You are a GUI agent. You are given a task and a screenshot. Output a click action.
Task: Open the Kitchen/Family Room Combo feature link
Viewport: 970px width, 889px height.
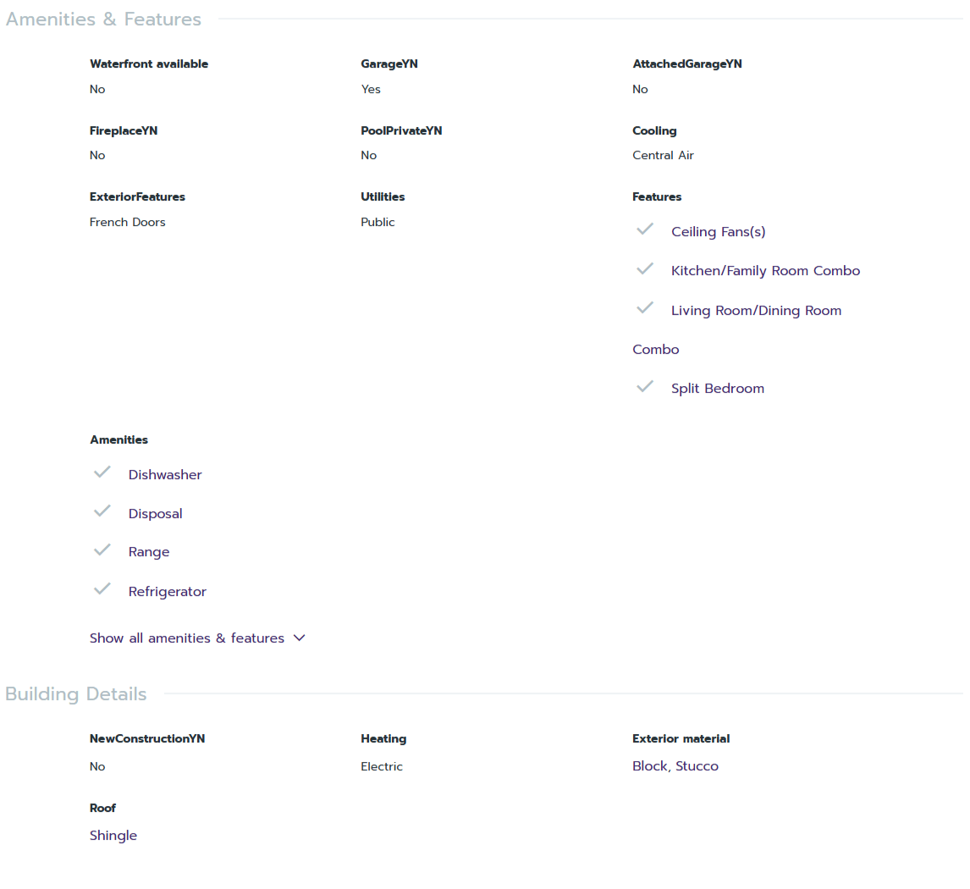[765, 271]
